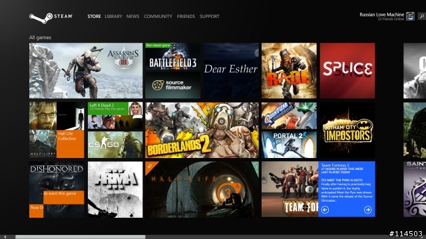Go to the COMMUNITY tab
The width and height of the screenshot is (426, 239).
(158, 16)
